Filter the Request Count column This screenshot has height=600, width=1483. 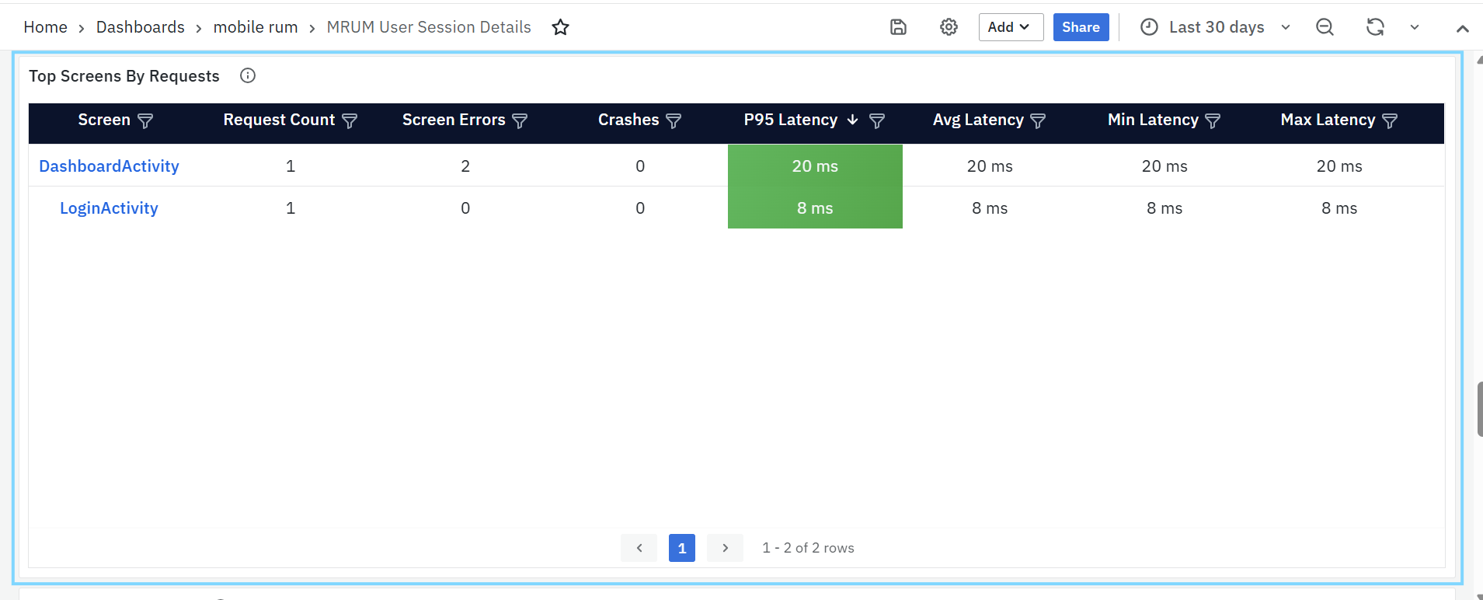[350, 120]
